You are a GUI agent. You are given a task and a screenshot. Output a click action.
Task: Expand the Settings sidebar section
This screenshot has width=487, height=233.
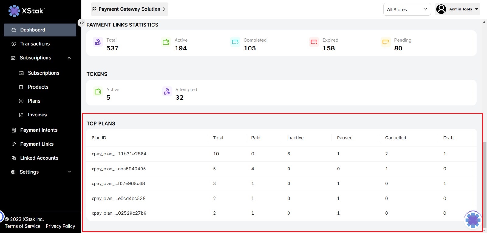click(69, 172)
